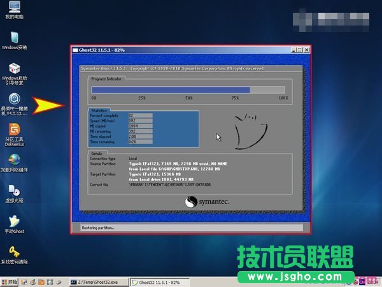The height and width of the screenshot is (287, 382).
Task: Click the Target Partition Fat32 15366 MB line
Action: (155, 174)
